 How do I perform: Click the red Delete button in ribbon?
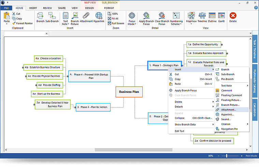233,17
